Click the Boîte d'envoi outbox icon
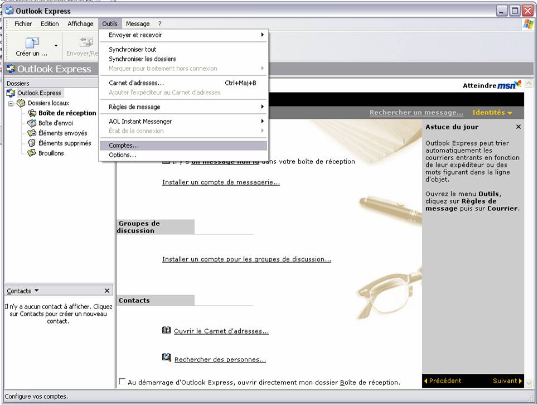 (x=32, y=123)
